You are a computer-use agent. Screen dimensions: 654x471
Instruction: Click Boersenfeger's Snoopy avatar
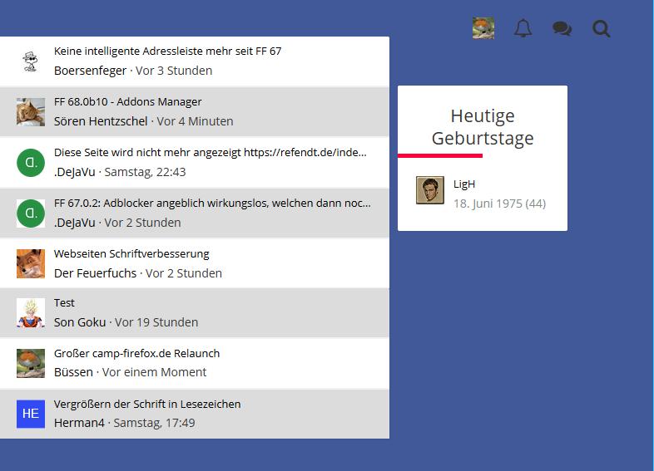point(31,61)
